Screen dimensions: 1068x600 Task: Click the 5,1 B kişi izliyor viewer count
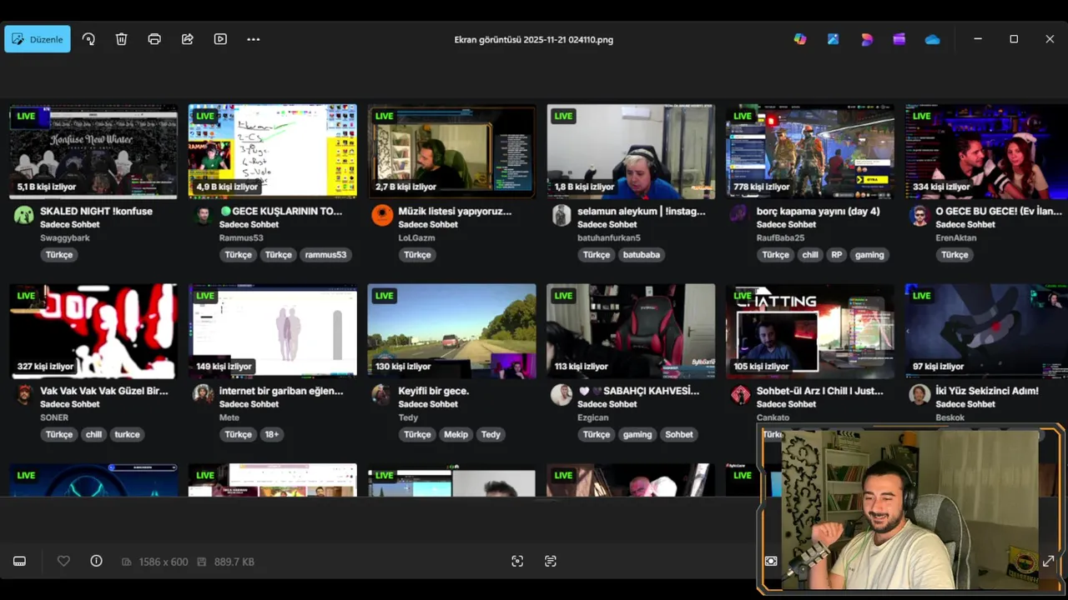click(47, 187)
